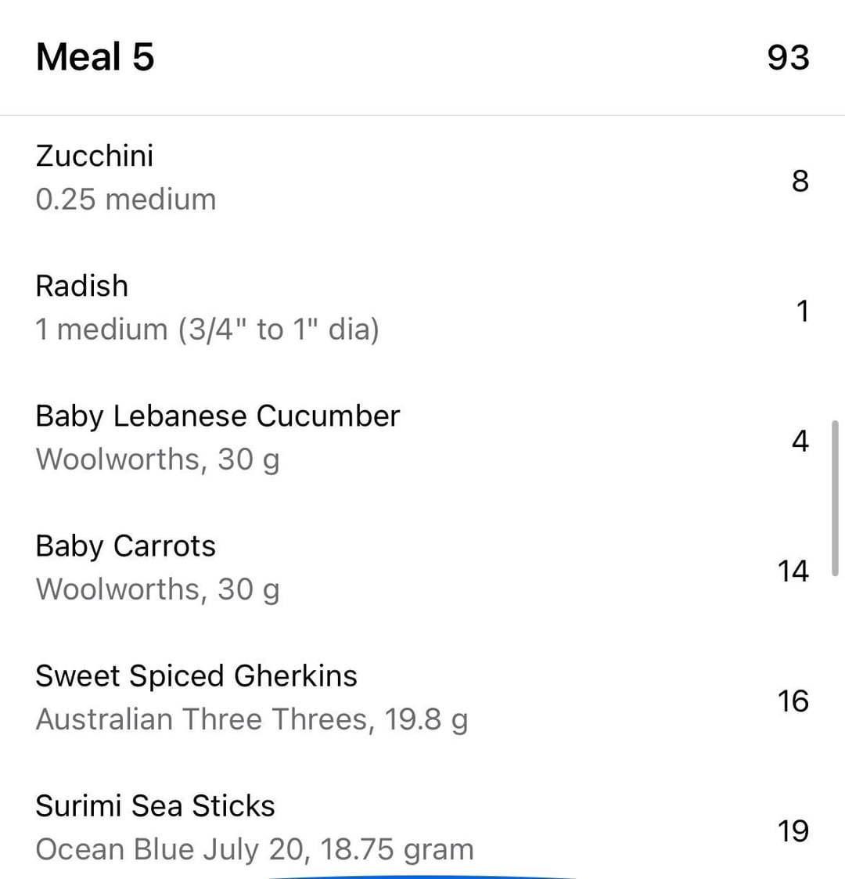Open the Baby Carrots entry

pos(125,546)
